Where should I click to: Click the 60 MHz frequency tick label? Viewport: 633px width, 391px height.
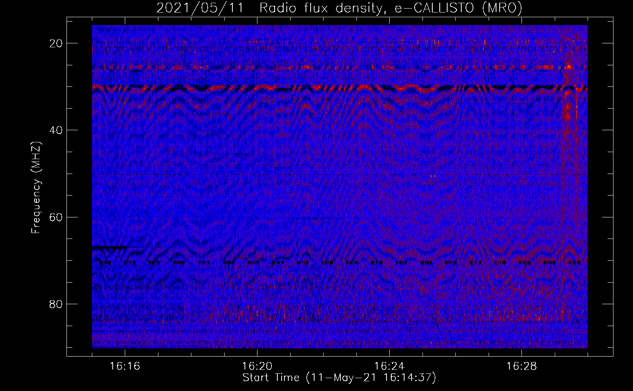tap(56, 217)
